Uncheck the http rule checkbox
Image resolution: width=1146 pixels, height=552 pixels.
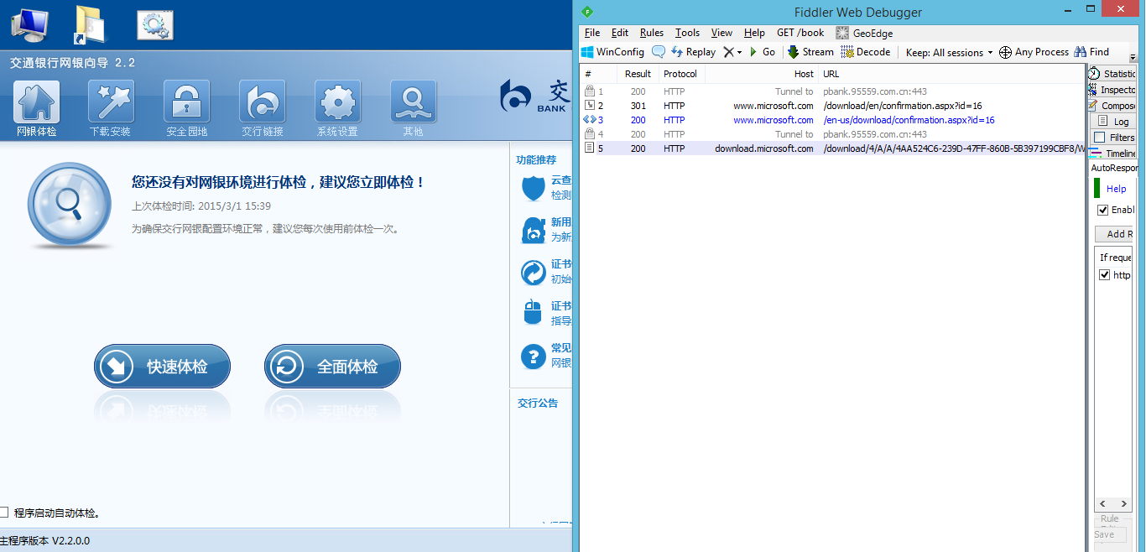(1104, 275)
